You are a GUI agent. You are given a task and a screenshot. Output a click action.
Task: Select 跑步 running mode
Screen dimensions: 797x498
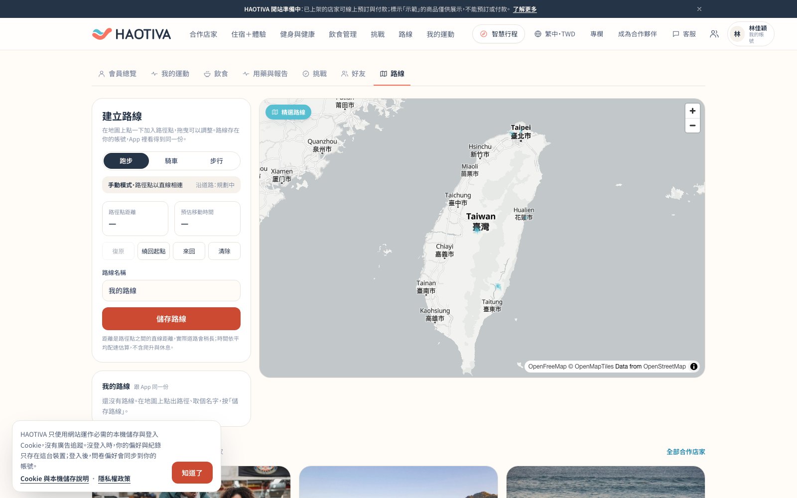(x=126, y=161)
